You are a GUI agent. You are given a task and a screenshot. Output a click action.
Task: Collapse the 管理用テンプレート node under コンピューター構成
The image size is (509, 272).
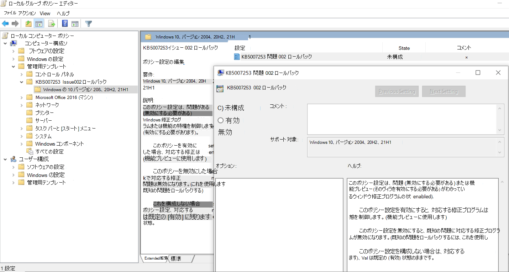point(14,66)
